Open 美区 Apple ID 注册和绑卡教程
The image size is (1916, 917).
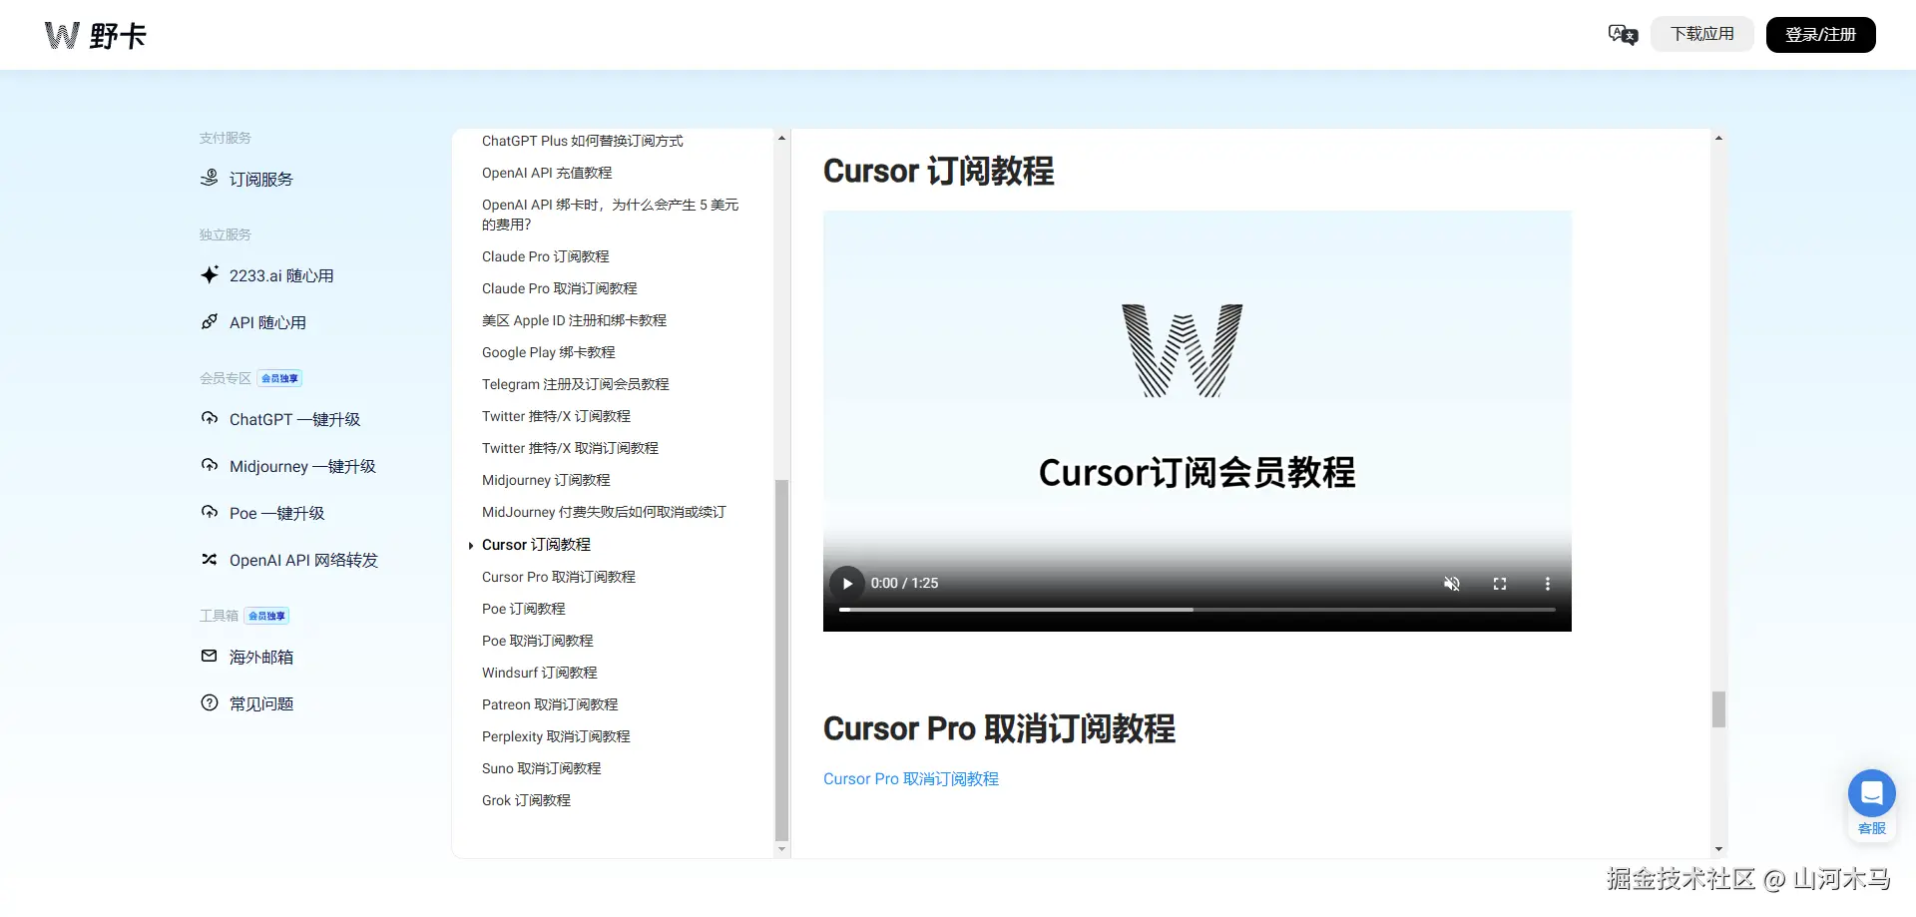(574, 320)
